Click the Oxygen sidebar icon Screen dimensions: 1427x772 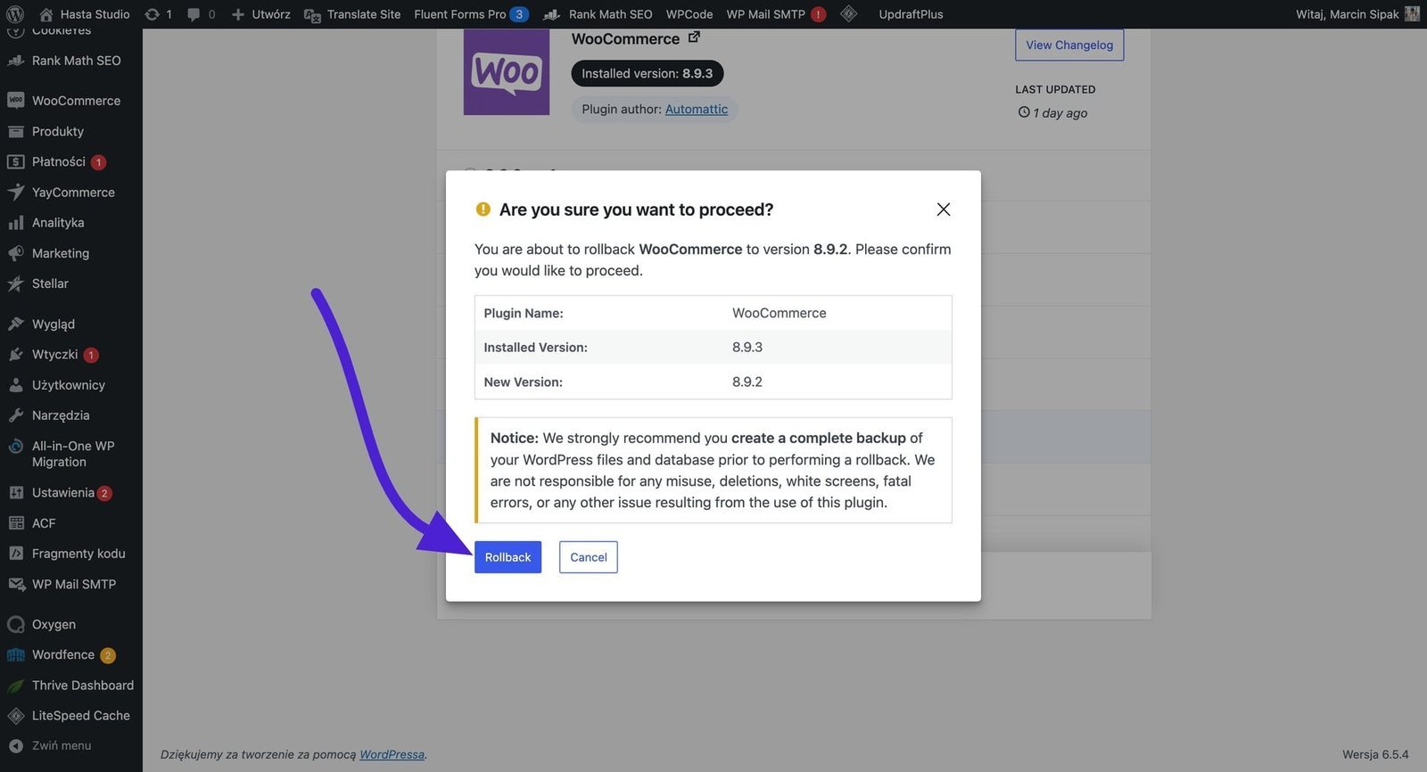(x=15, y=625)
